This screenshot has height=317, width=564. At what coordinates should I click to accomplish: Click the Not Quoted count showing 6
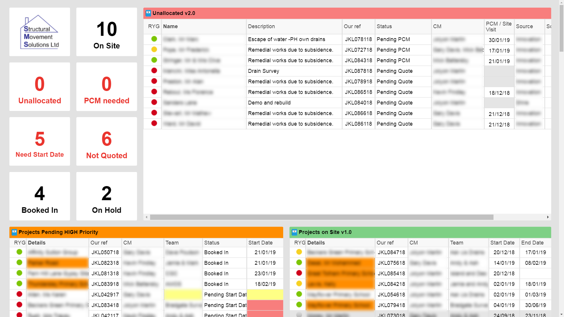point(107,139)
